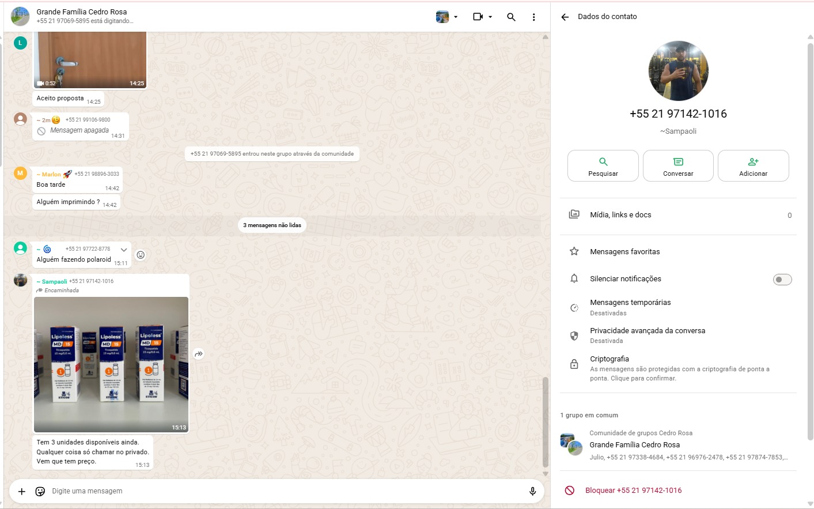Viewport: 814px width, 509px height.
Task: Open Mensagens temporárias settings
Action: [630, 307]
